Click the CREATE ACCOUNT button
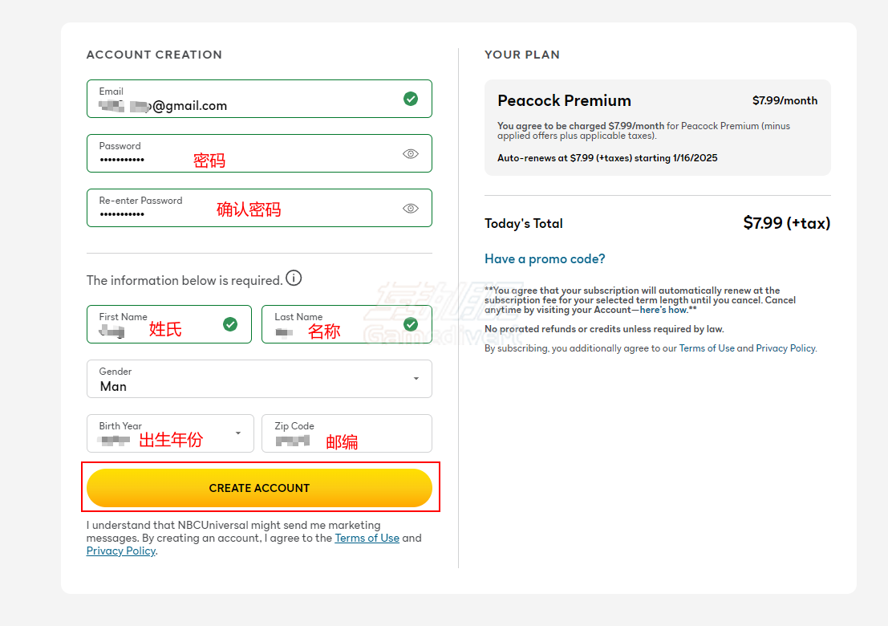This screenshot has height=626, width=888. coord(259,488)
